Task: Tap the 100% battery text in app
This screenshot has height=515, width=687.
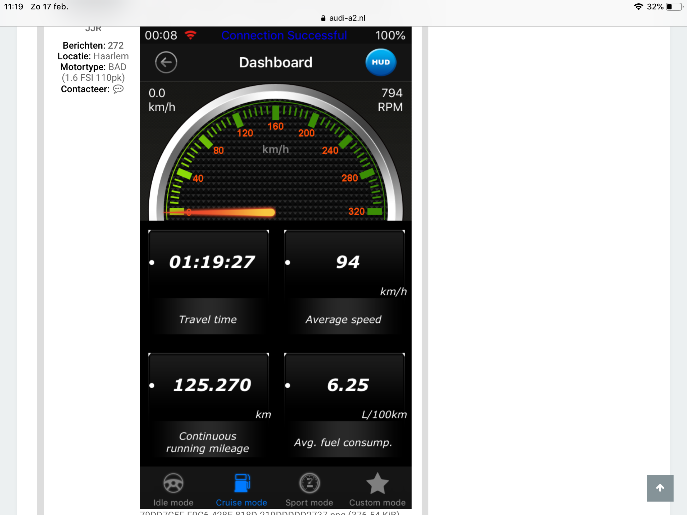Action: point(390,35)
